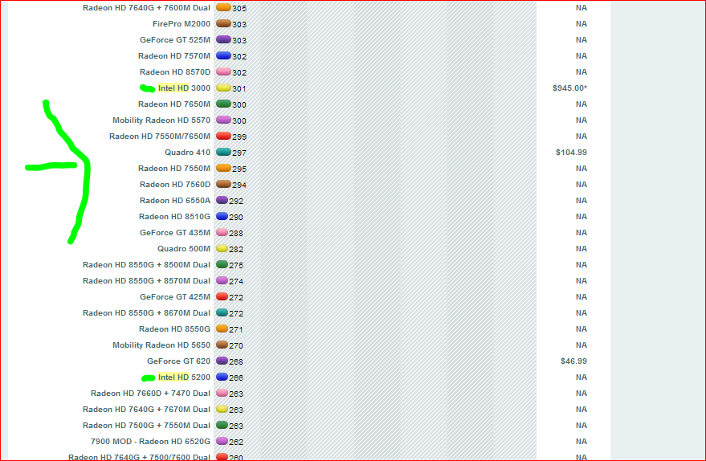Click Radeon HD 7640G + 7670M Dual
Screen dimensions: 706x461
tap(146, 410)
